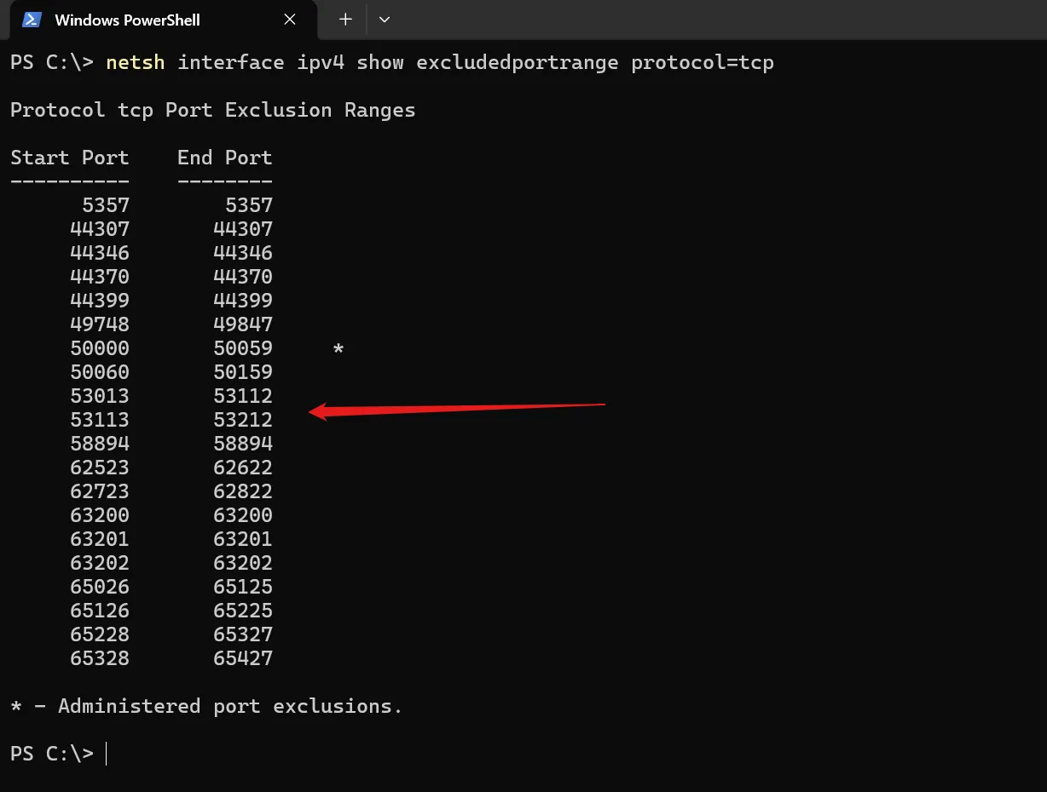
Task: Click start port value 53113
Action: coord(100,420)
